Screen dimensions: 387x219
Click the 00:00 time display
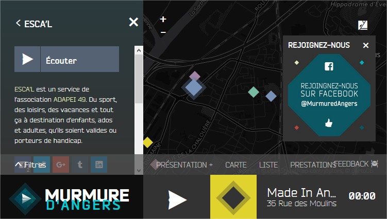point(362,196)
